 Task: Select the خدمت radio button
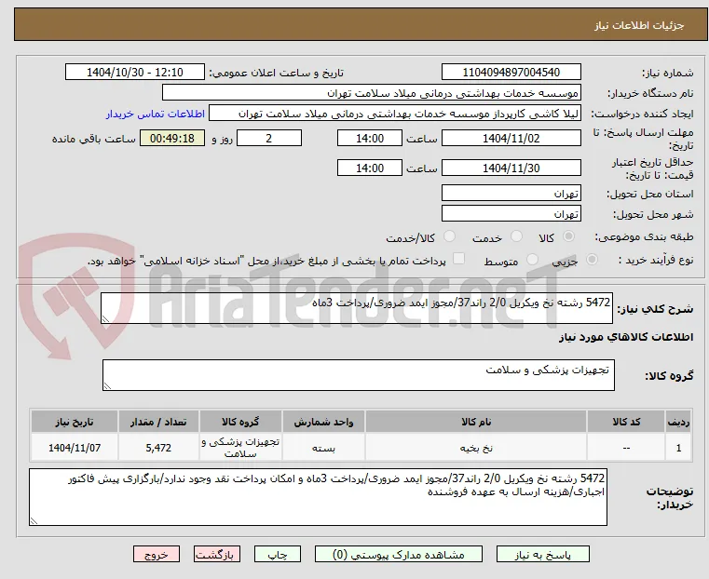pyautogui.click(x=516, y=236)
